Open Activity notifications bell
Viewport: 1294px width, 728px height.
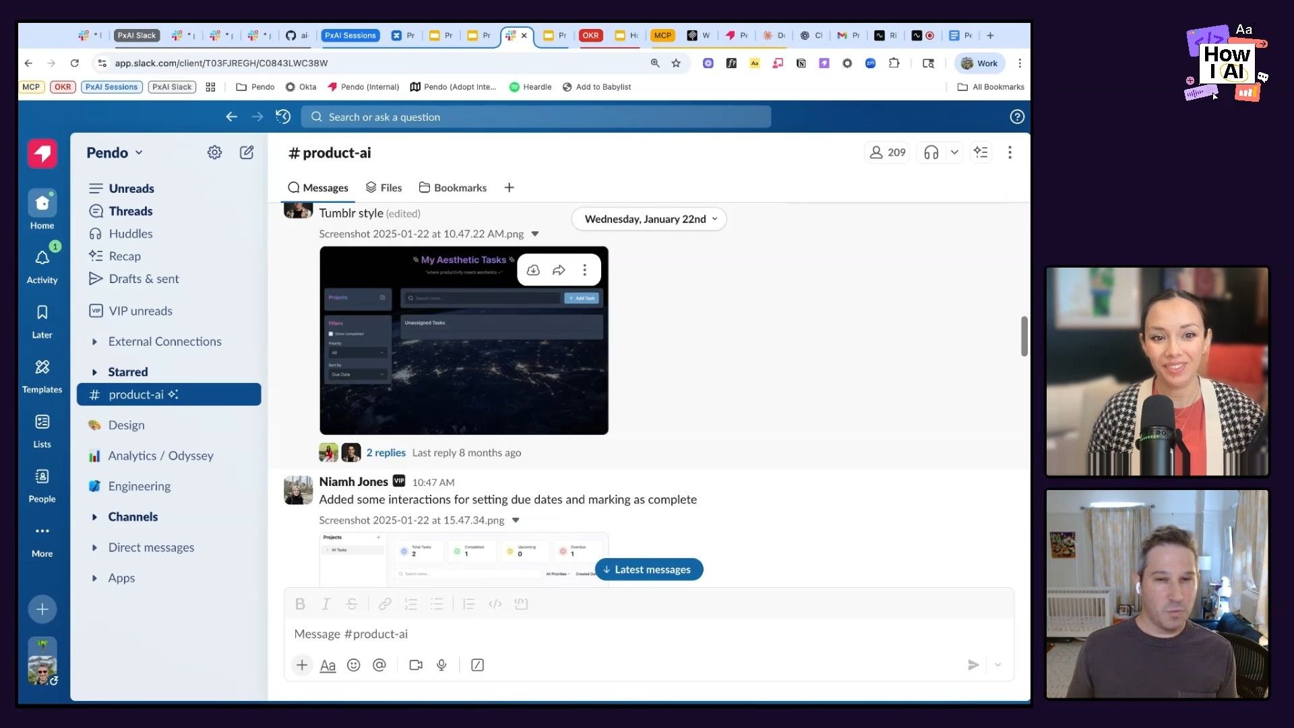coord(42,264)
